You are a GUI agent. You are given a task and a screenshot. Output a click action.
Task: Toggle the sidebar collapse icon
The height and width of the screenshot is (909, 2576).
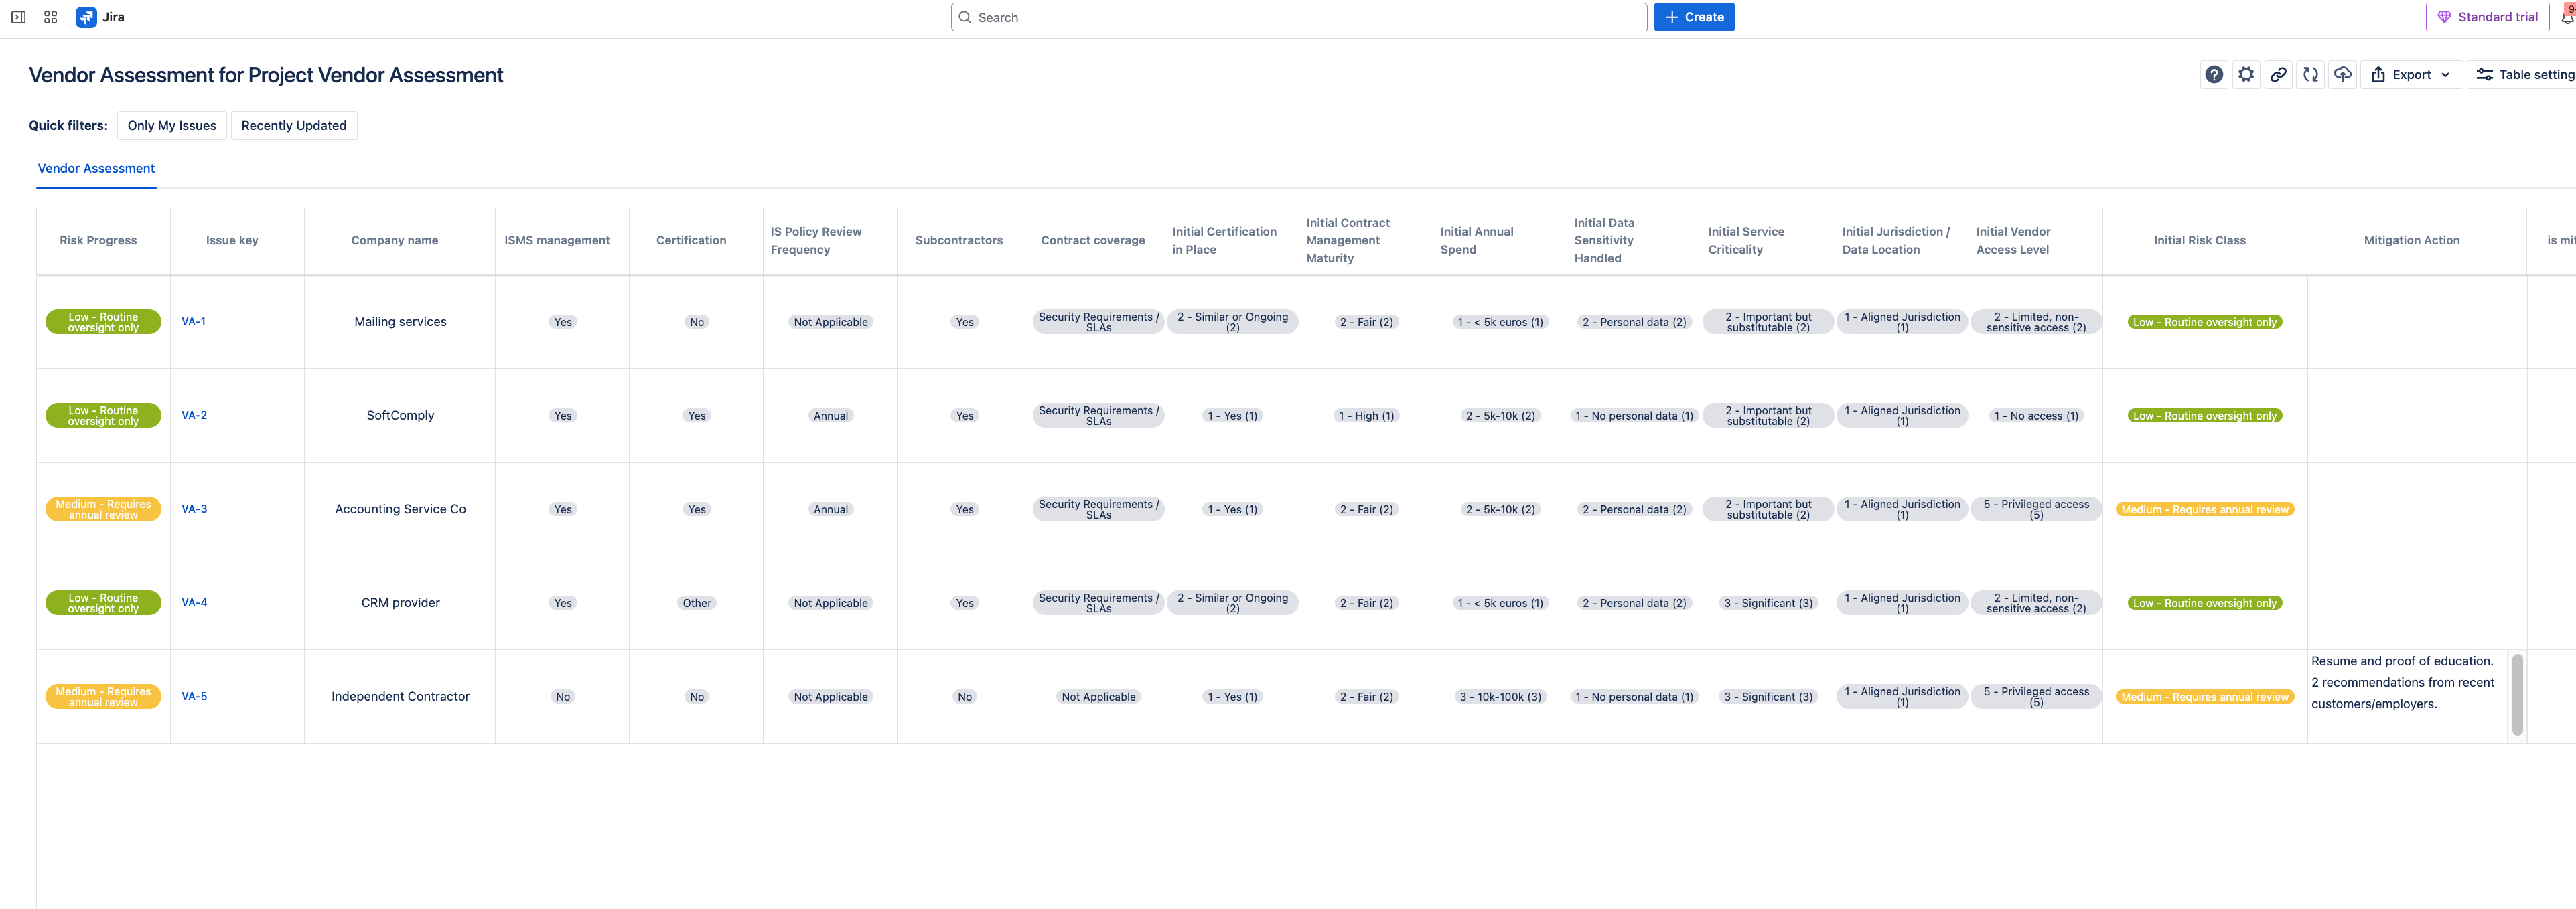point(18,17)
